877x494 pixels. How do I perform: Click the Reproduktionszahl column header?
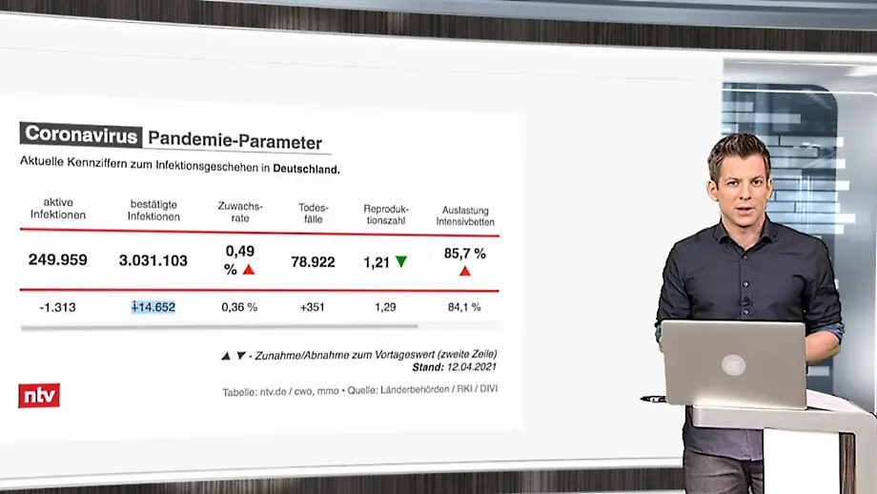[386, 214]
